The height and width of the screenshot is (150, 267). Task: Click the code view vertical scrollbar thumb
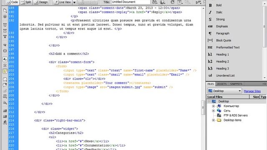tap(203, 107)
